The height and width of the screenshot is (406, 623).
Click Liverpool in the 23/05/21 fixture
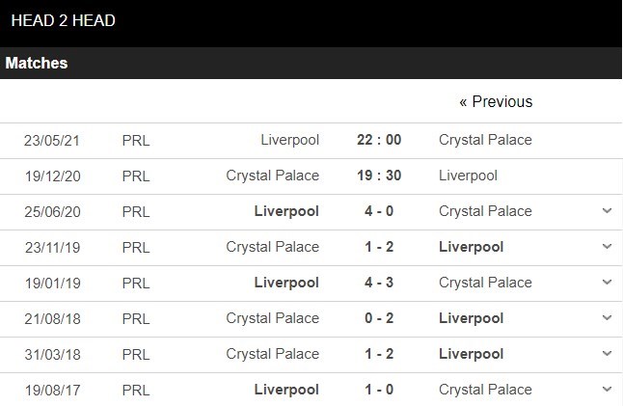coord(290,140)
